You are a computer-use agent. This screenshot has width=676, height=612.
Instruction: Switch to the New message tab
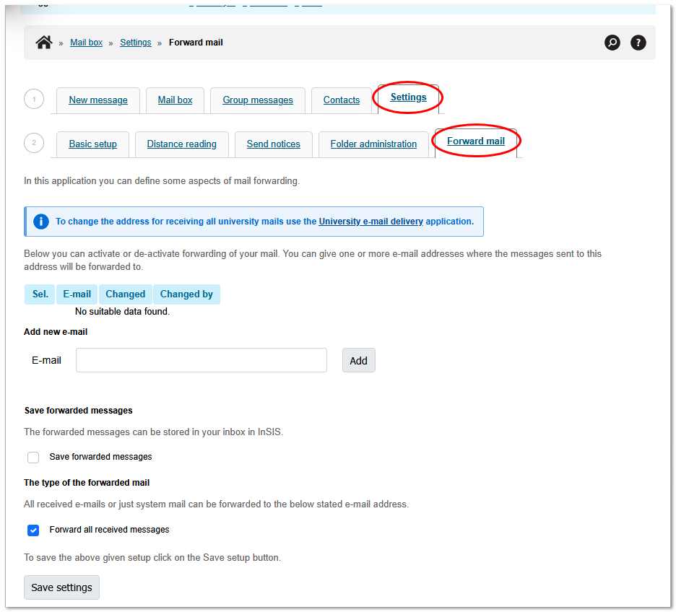[x=98, y=100]
